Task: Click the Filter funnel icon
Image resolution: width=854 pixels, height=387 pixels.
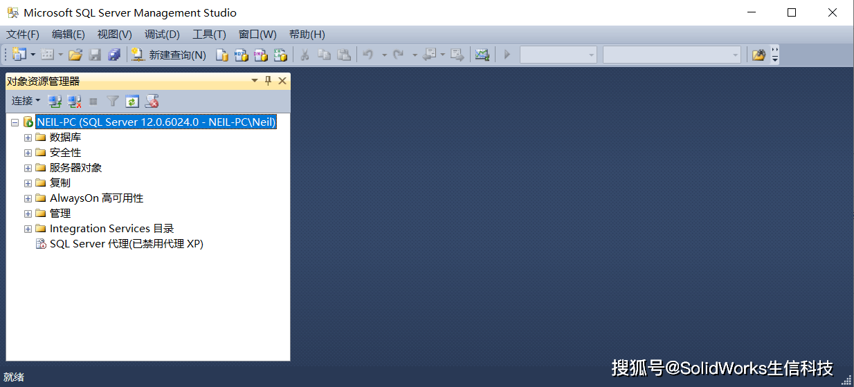Action: 113,102
